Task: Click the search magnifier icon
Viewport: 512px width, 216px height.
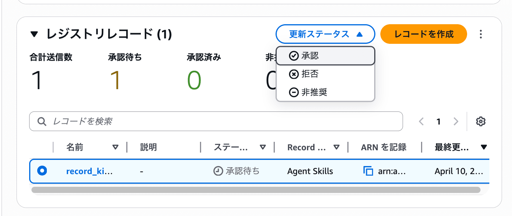Action: coord(42,122)
